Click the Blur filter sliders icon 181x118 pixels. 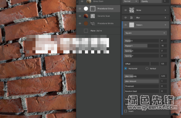(132, 18)
